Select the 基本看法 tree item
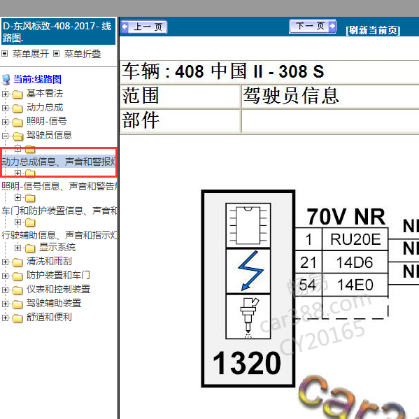The height and width of the screenshot is (419, 419). (45, 93)
